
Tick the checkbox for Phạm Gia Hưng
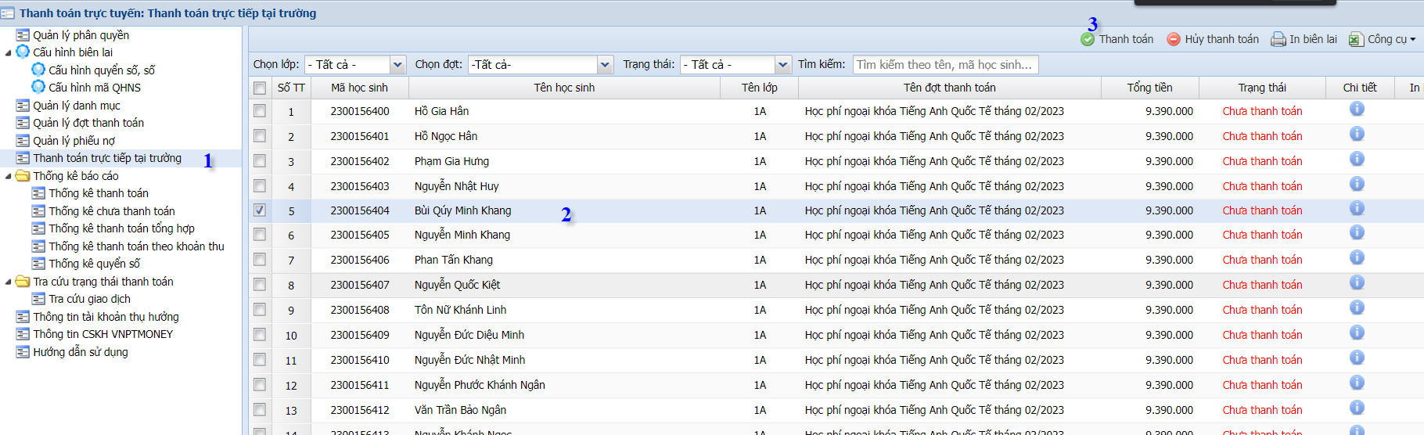tap(260, 161)
